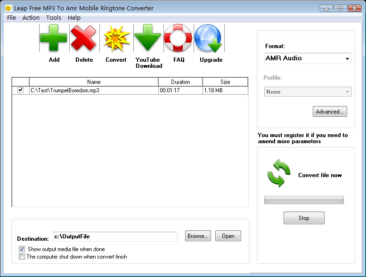Click the green plus Add icon
The image size is (366, 277).
tap(53, 38)
